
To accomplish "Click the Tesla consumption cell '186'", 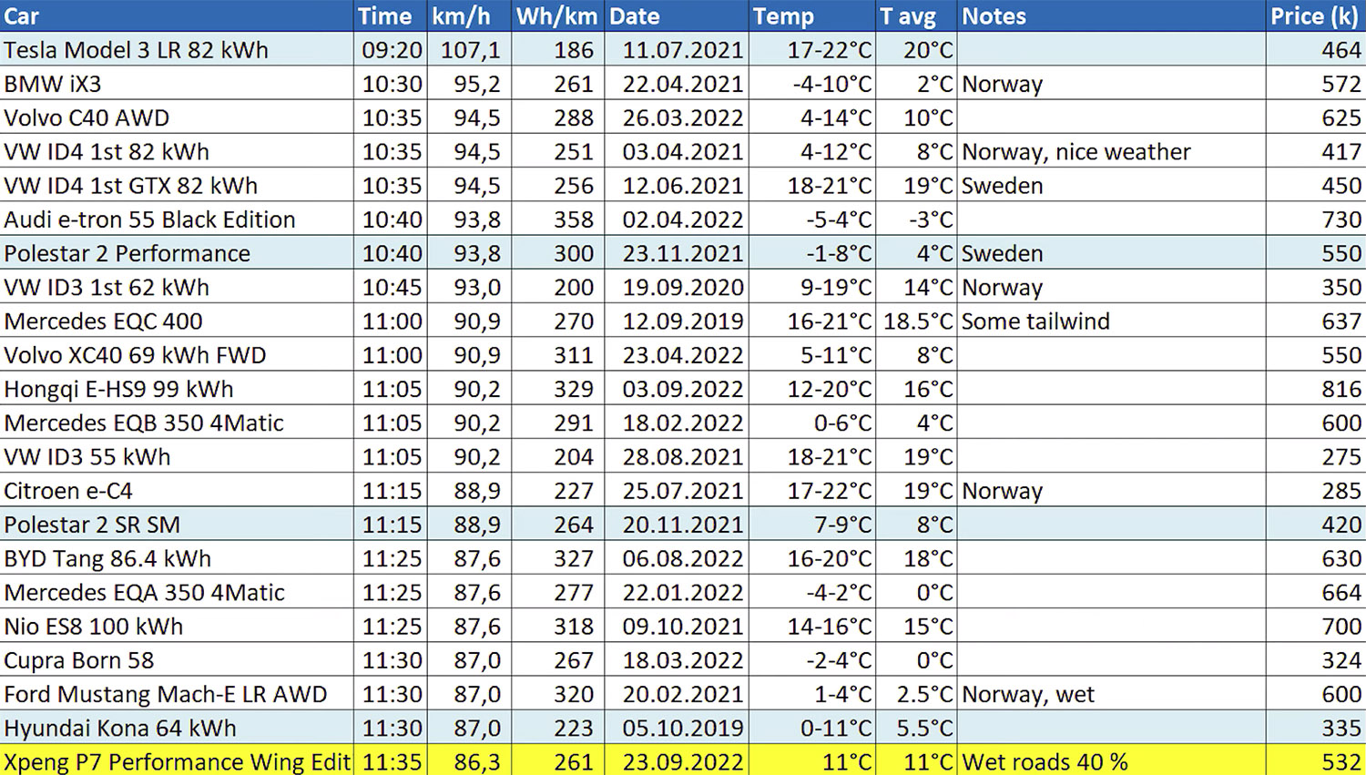I will (558, 49).
